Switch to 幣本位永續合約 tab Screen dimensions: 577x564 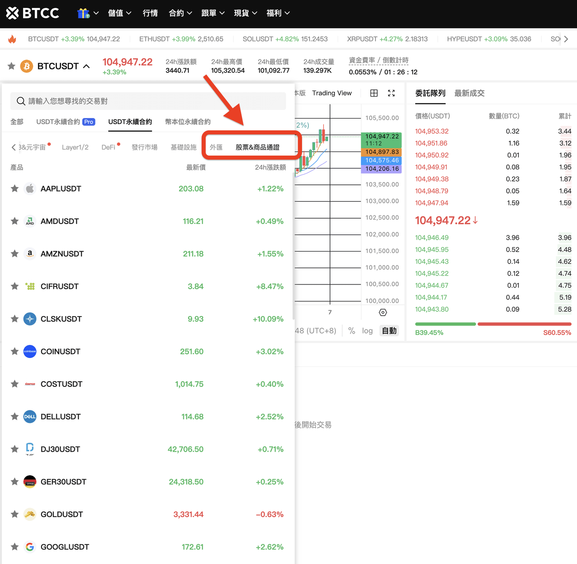[188, 122]
